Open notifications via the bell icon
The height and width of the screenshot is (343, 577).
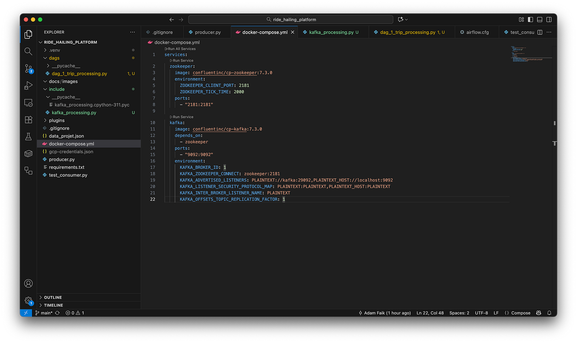[x=549, y=313]
